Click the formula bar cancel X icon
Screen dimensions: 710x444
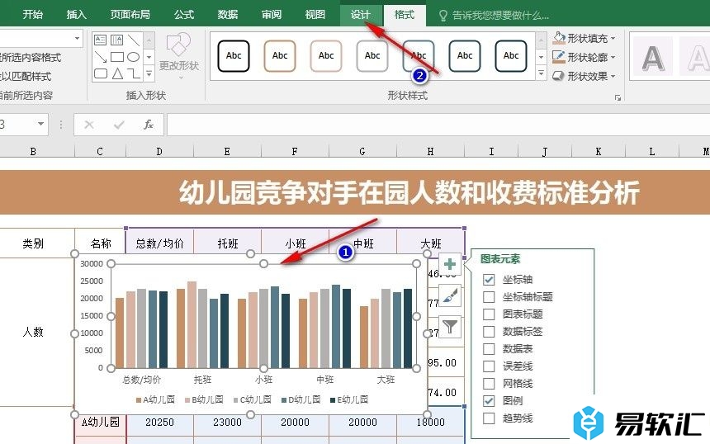tap(89, 125)
